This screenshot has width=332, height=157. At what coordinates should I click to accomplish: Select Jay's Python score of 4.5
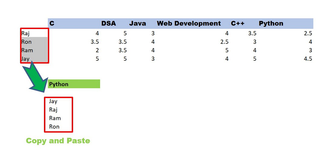coord(308,59)
